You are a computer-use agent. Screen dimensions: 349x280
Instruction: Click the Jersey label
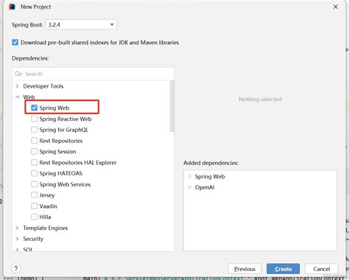[x=47, y=195]
